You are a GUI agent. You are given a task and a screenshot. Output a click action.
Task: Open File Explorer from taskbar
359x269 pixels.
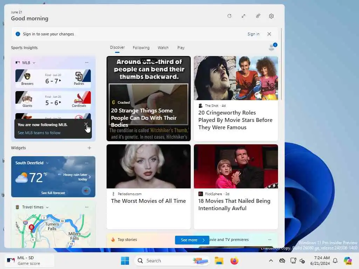pyautogui.click(x=219, y=261)
